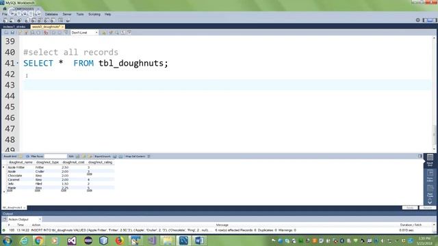
Task: Rollback the transaction icon
Action: (x=60, y=33)
